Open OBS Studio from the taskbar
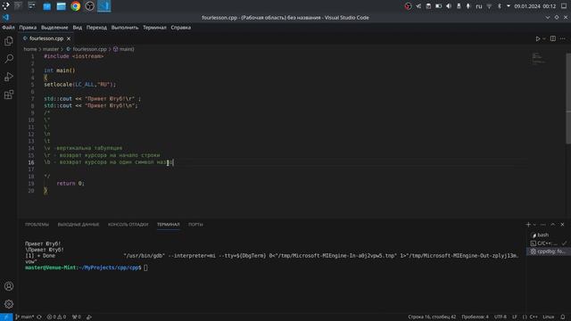The width and height of the screenshot is (571, 321). coord(89,6)
